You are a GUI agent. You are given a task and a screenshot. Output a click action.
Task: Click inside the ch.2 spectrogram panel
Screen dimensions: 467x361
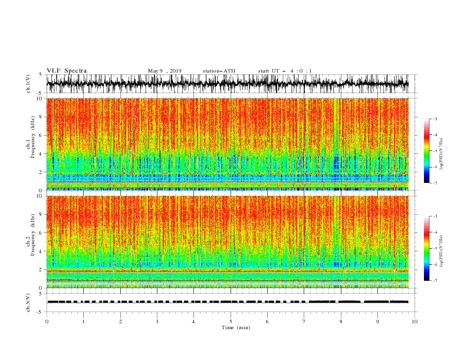point(228,242)
